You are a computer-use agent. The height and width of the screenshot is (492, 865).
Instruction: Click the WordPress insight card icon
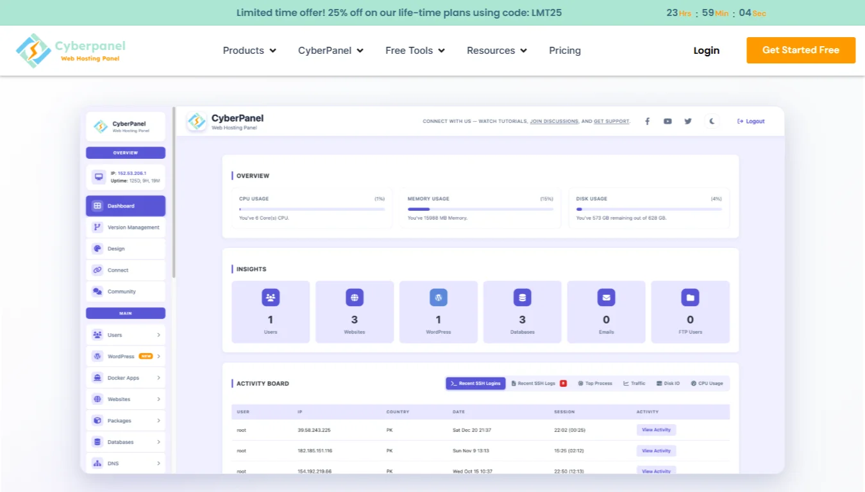click(x=439, y=297)
